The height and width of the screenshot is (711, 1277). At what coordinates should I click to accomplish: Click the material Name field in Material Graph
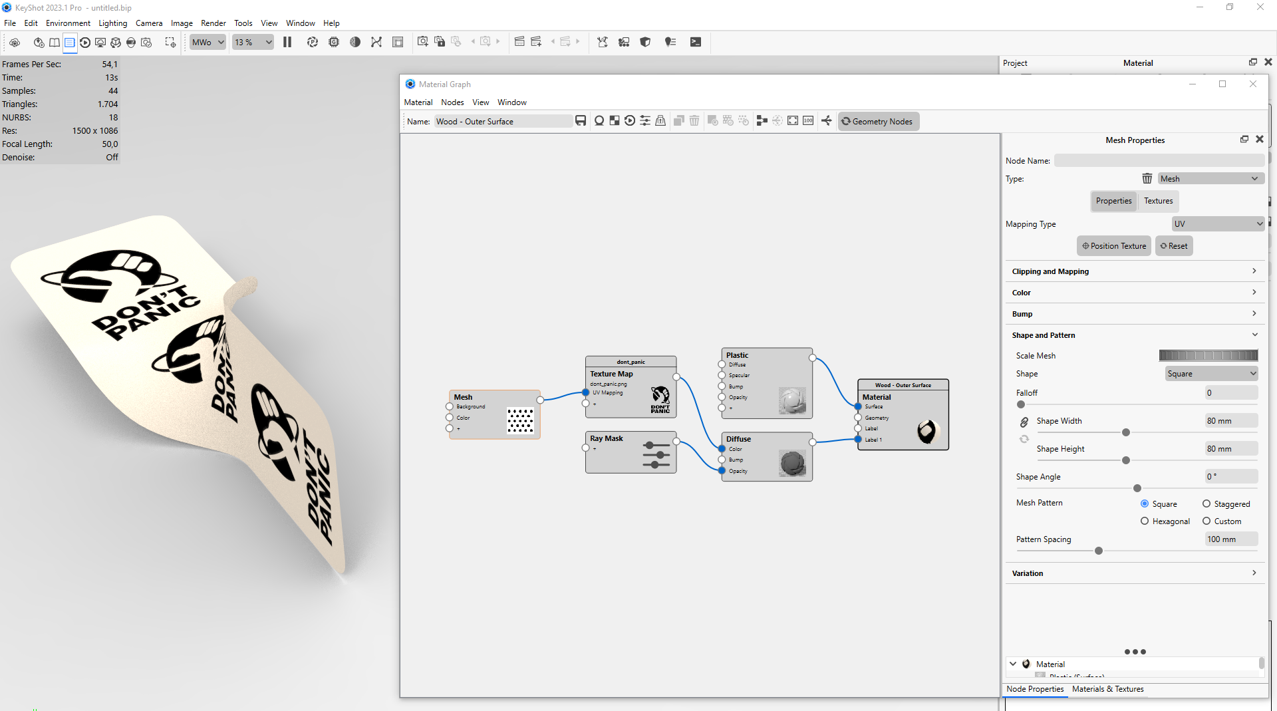(503, 121)
